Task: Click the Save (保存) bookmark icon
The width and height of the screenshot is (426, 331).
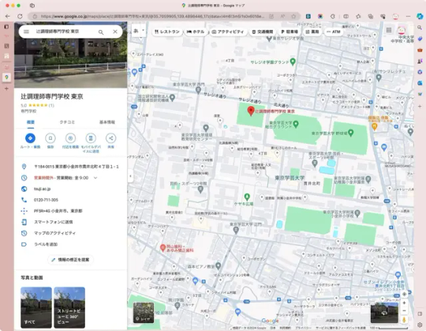Action: tap(50, 138)
